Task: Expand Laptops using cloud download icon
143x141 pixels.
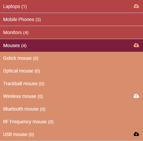Action: pos(136,6)
